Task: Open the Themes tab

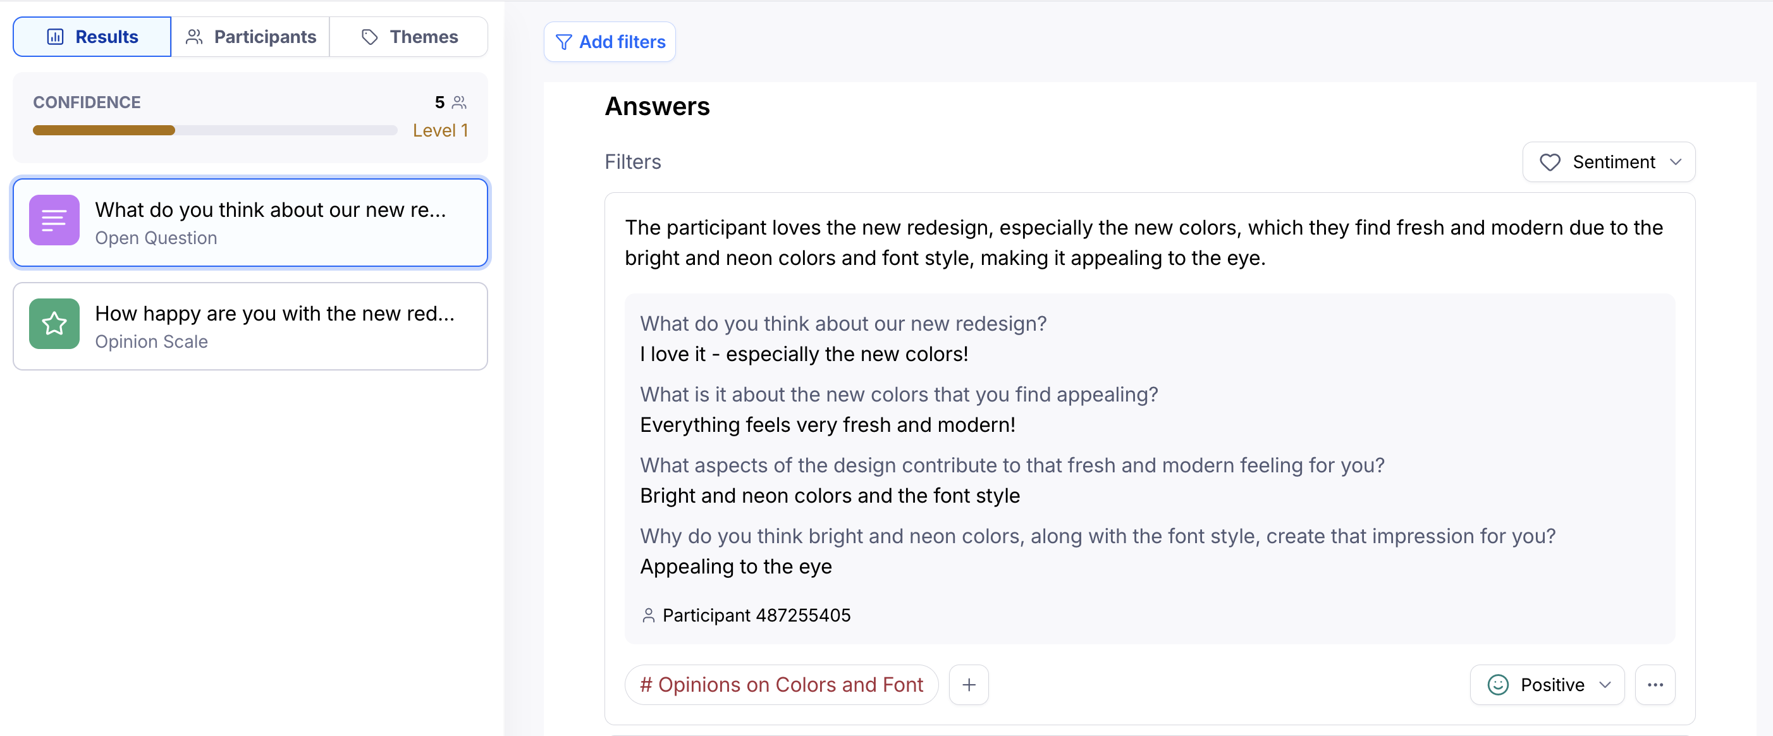Action: click(x=409, y=37)
